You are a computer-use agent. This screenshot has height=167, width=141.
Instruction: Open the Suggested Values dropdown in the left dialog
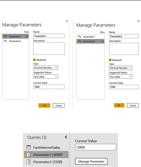pos(46,77)
